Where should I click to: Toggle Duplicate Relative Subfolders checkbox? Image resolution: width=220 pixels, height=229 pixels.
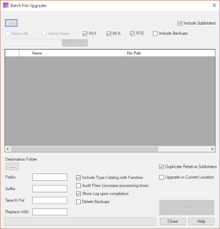162,167
